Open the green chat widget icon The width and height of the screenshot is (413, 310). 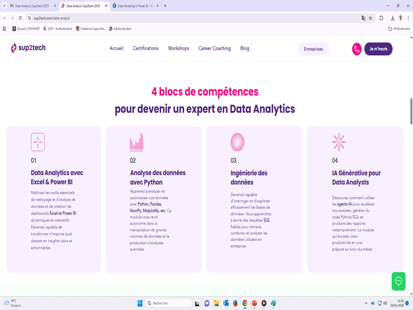click(398, 281)
